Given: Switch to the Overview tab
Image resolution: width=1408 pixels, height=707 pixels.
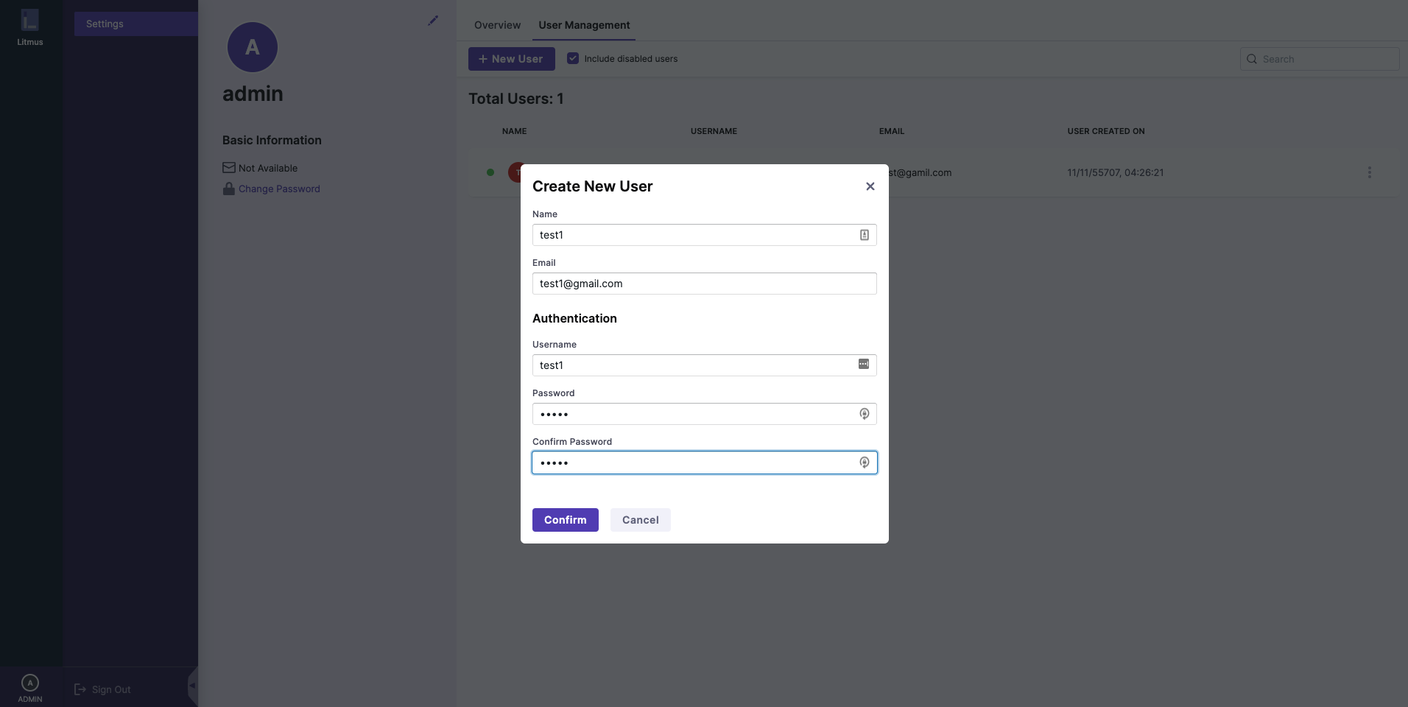Looking at the screenshot, I should (x=497, y=25).
